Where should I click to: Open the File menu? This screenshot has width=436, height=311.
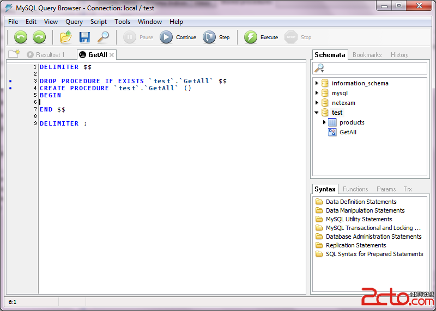pyautogui.click(x=13, y=22)
